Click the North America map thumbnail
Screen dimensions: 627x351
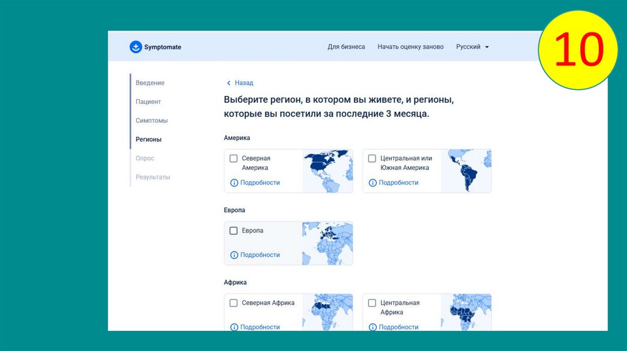(x=328, y=171)
